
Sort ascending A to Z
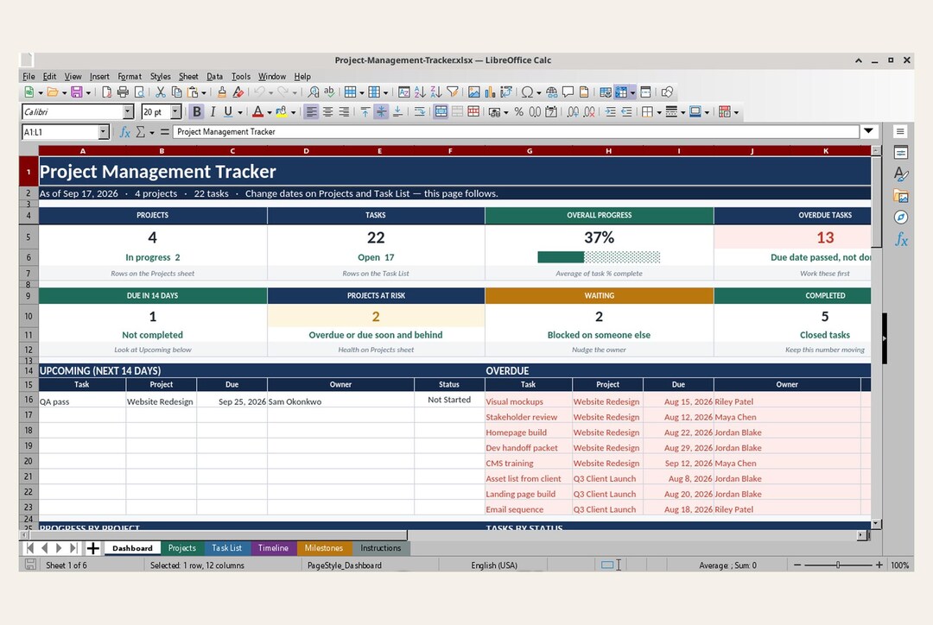[420, 92]
